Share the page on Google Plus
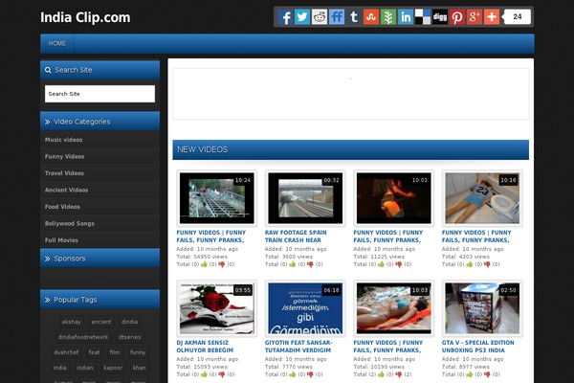Viewport: 574px width, 383px height. (x=475, y=17)
